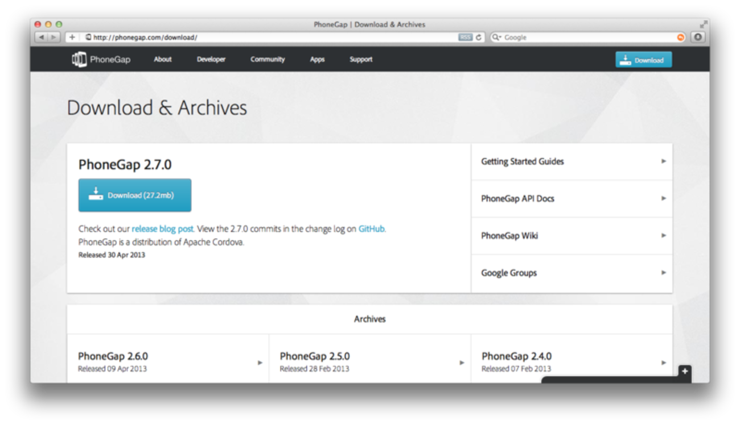The height and width of the screenshot is (425, 740).
Task: Click the arrow beside PhoneGap Wiki
Action: point(664,235)
